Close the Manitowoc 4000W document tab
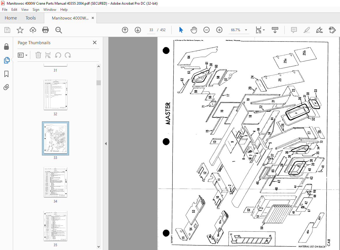 [x=93, y=18]
